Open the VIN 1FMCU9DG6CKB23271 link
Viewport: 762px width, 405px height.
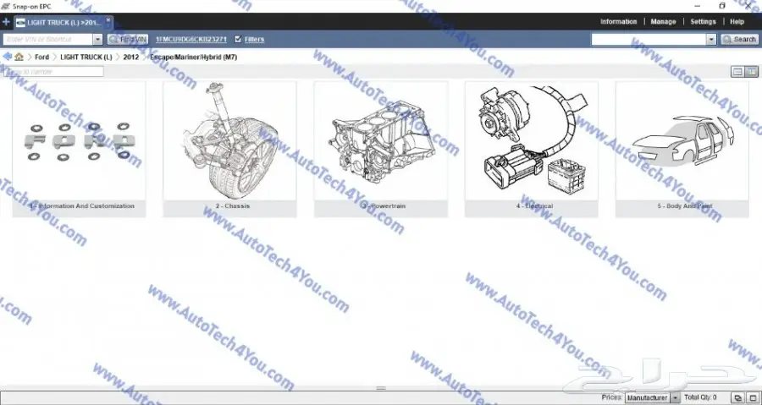click(x=191, y=39)
